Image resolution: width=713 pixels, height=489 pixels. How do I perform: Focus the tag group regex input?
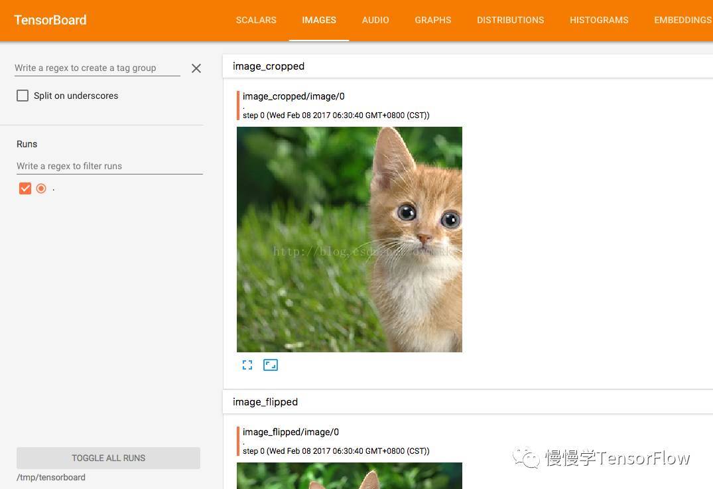97,68
